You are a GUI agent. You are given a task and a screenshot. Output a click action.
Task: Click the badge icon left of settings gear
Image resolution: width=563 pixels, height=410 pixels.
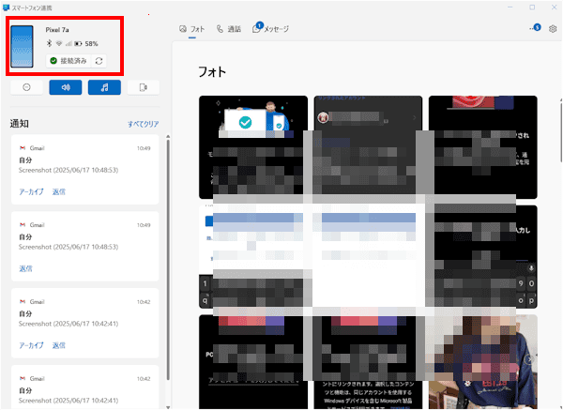coord(536,27)
